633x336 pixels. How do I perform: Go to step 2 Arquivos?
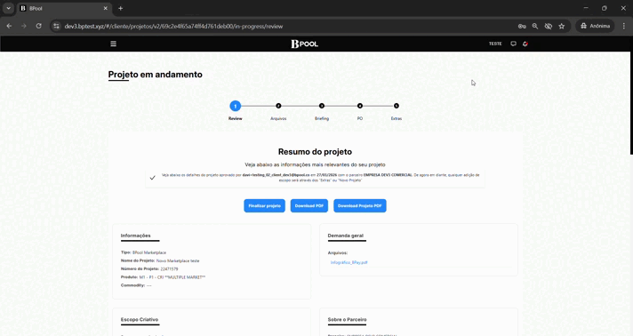pyautogui.click(x=278, y=106)
